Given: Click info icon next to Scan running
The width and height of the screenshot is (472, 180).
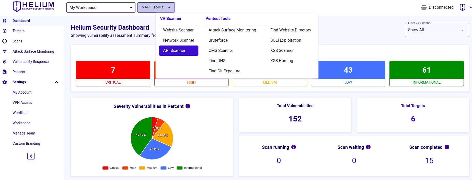Looking at the screenshot, I should point(294,147).
